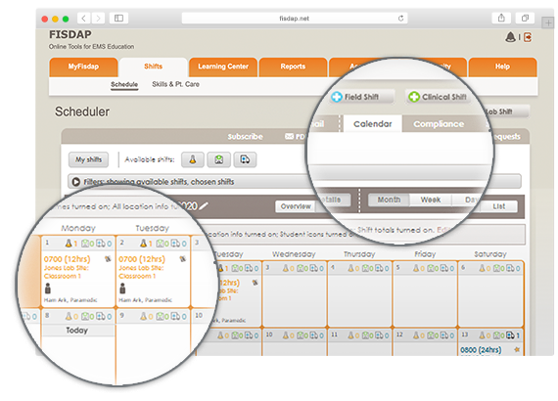
Task: Select the Shifts tab
Action: [x=153, y=67]
